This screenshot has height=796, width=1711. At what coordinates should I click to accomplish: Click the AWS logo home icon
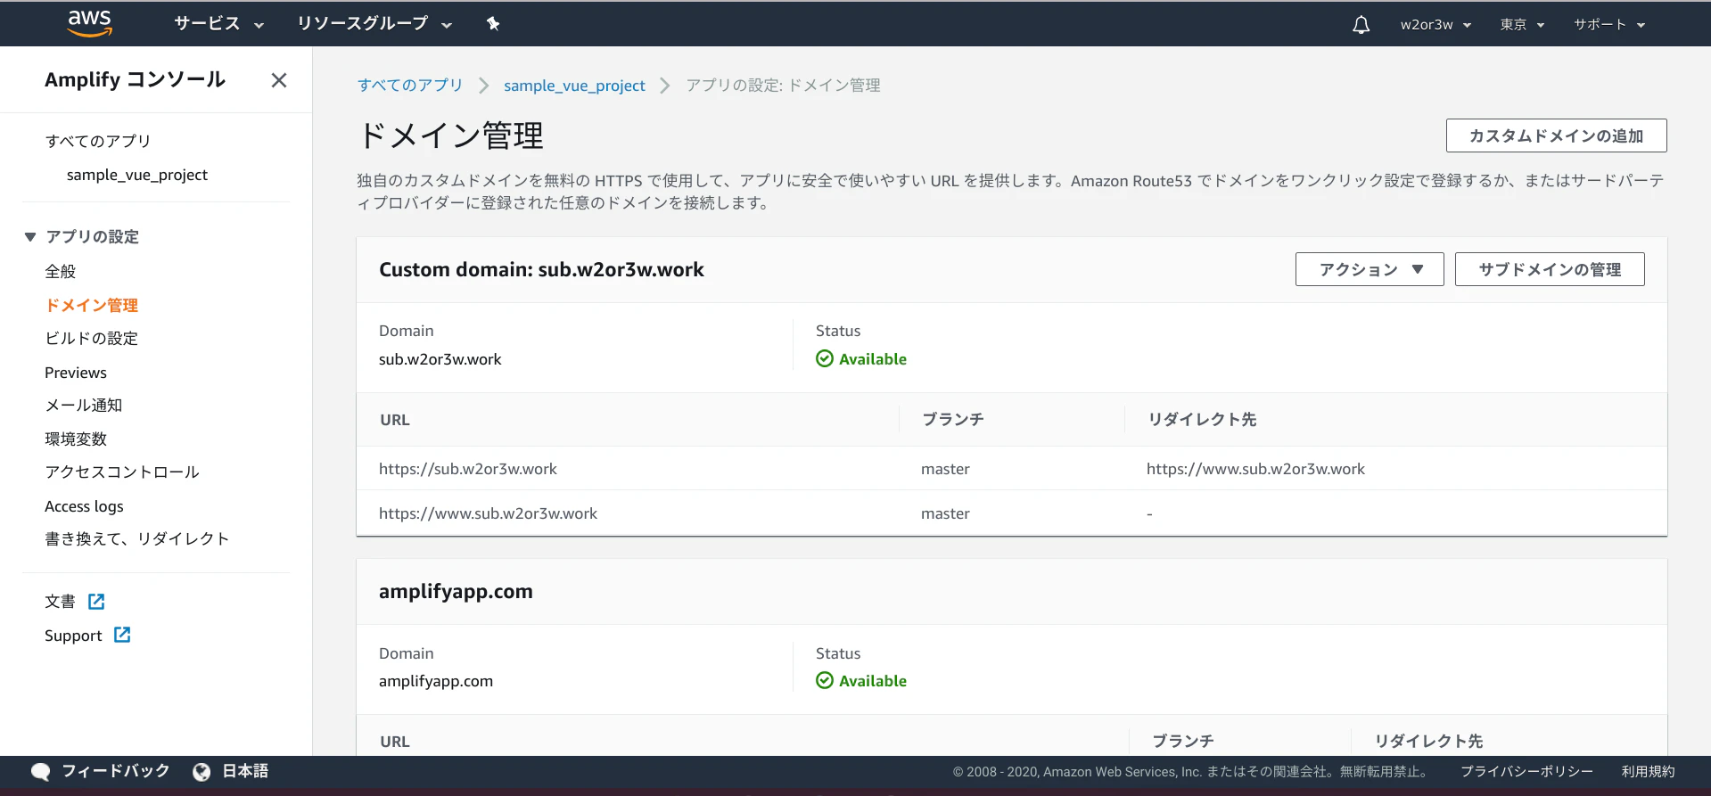[x=90, y=23]
